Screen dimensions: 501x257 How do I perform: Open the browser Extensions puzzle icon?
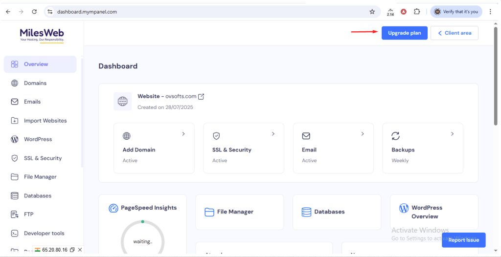[417, 12]
